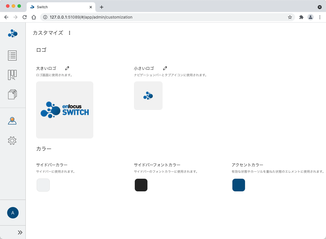Open the サイドバーフォントカラー black swatch

coord(141,185)
